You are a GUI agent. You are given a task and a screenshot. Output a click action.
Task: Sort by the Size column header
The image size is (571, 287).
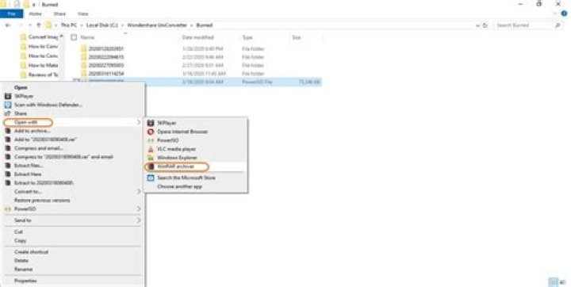tap(297, 37)
